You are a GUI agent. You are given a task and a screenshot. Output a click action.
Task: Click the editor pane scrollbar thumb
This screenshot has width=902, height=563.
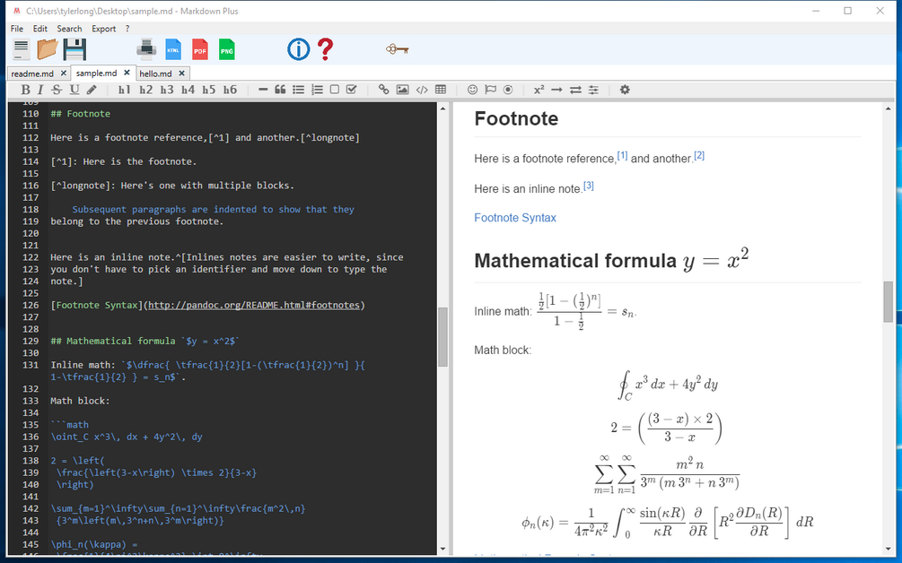442,337
